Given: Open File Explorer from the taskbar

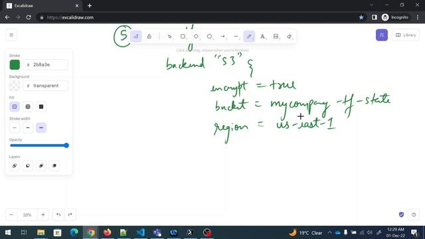Looking at the screenshot, I should (x=41, y=232).
